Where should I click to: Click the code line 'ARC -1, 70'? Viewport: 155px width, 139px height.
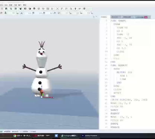124,45
